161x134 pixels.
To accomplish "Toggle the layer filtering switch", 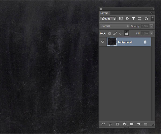I will tap(152, 19).
